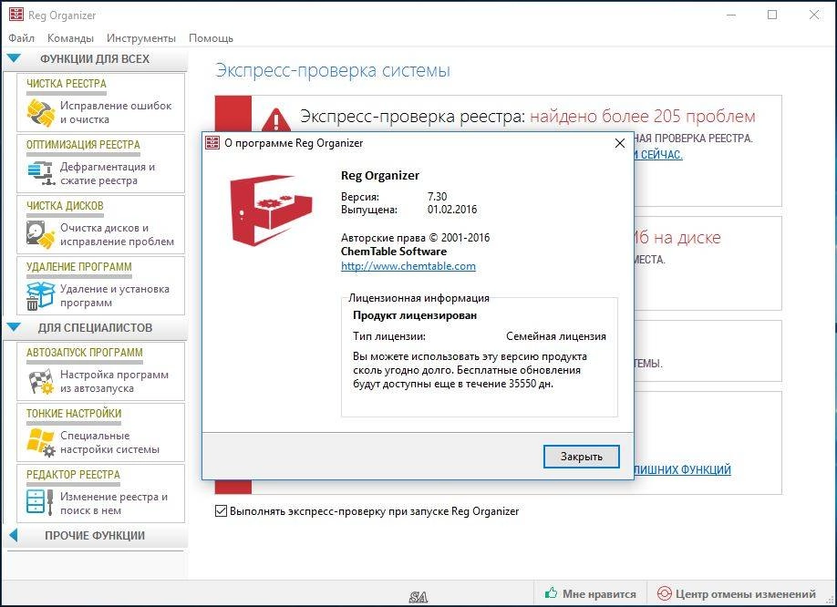This screenshot has height=607, width=837.
Task: Open УДАЛЕНИЕ ПРОГРАММ section header
Action: (79, 266)
